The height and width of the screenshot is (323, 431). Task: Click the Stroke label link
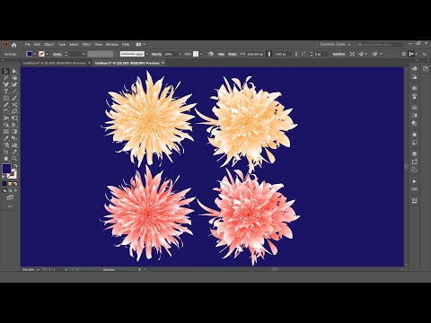click(57, 54)
